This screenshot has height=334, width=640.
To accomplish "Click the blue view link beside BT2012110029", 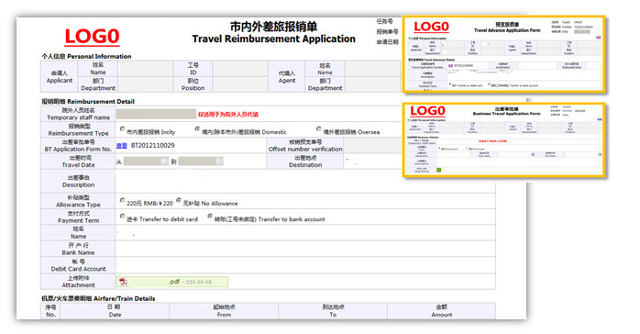I will (122, 145).
